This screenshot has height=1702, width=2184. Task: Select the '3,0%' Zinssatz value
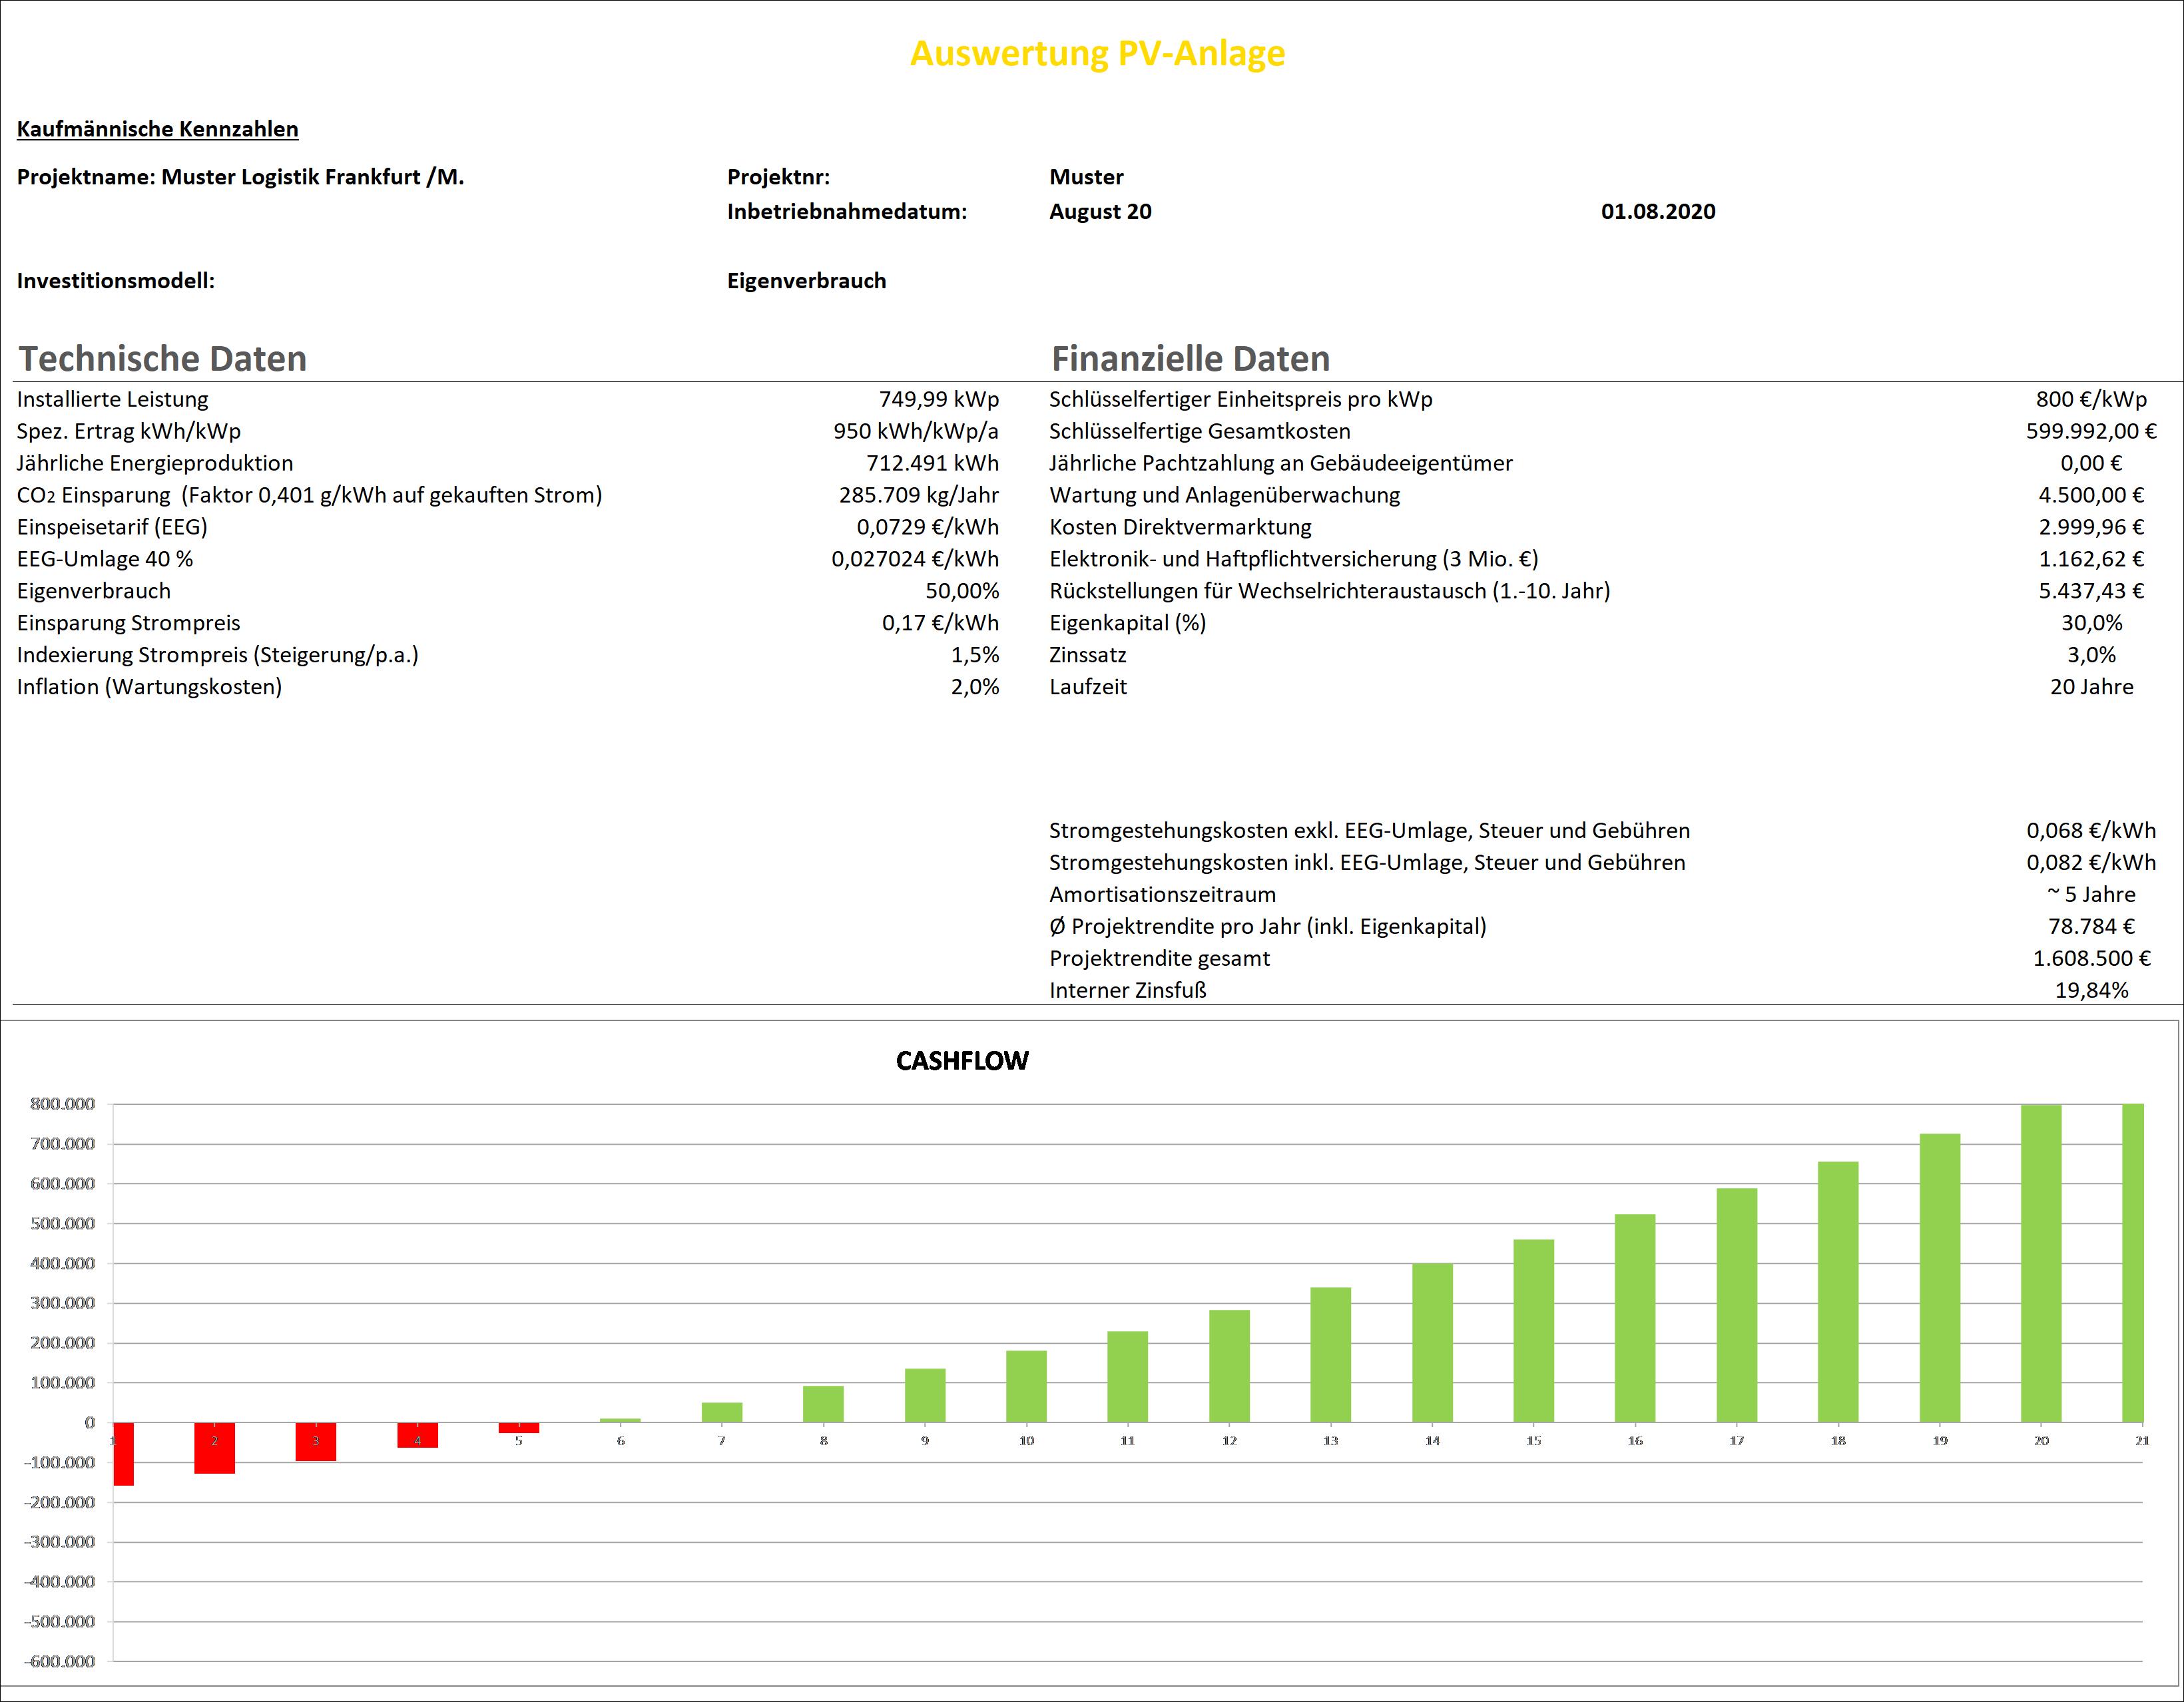2091,654
